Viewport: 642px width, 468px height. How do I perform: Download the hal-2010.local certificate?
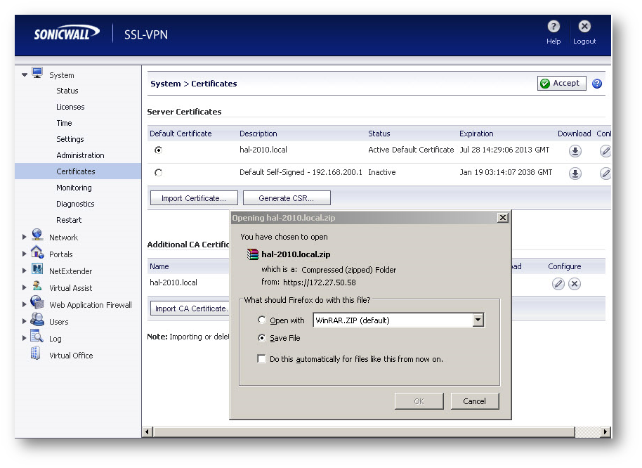(x=575, y=150)
